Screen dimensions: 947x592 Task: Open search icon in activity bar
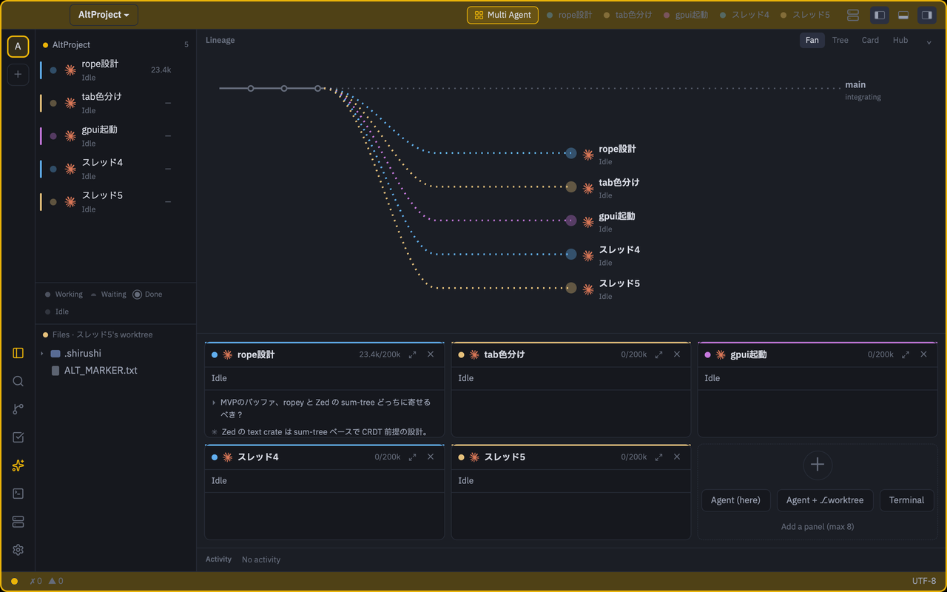pos(18,381)
